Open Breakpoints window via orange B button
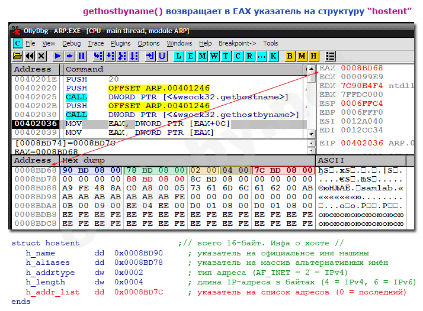The height and width of the screenshot is (311, 423). (290, 56)
